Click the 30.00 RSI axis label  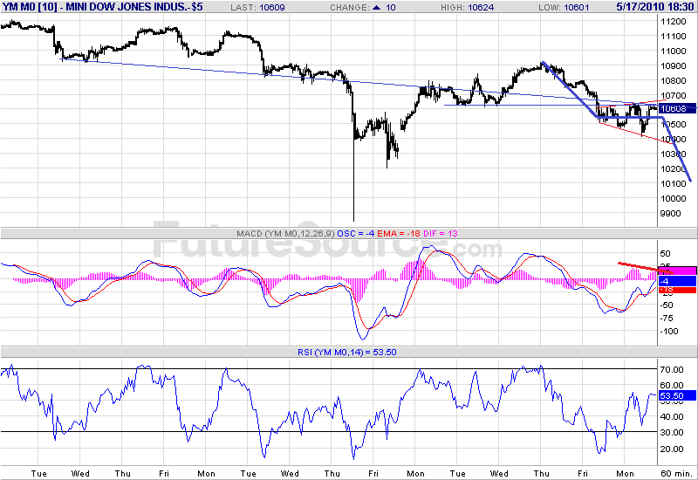pos(672,432)
